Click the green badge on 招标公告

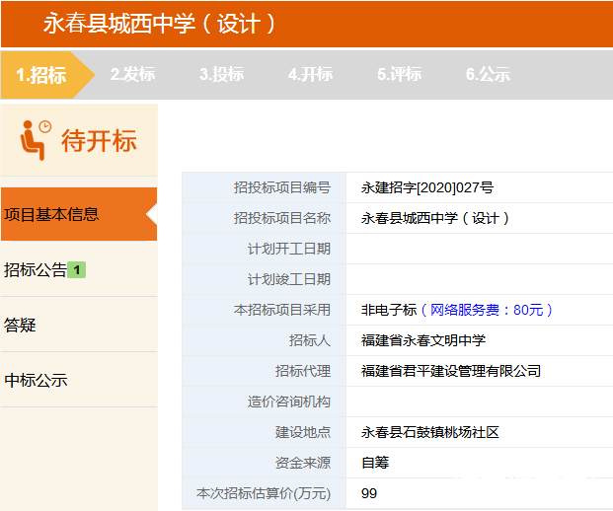(x=77, y=270)
